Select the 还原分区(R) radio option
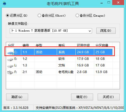 pyautogui.click(x=17, y=16)
